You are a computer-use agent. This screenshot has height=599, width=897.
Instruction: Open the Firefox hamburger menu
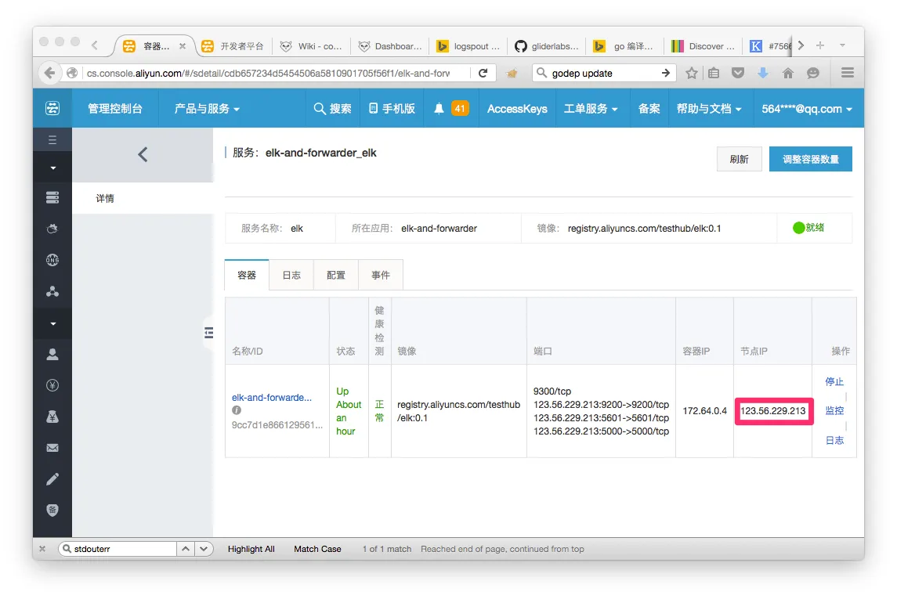point(848,73)
